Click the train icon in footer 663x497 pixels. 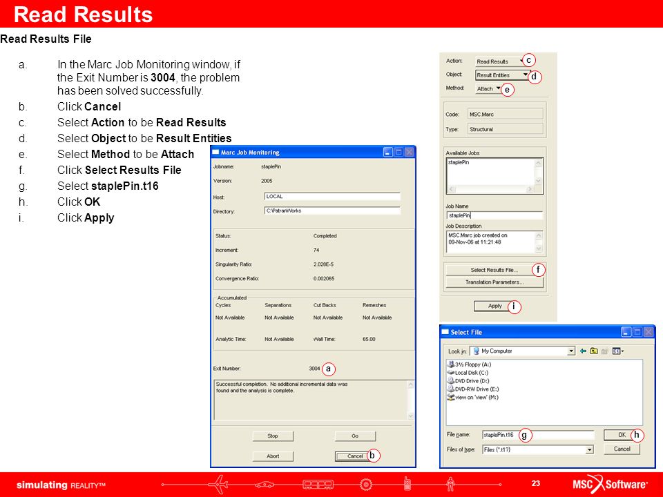tap(318, 485)
